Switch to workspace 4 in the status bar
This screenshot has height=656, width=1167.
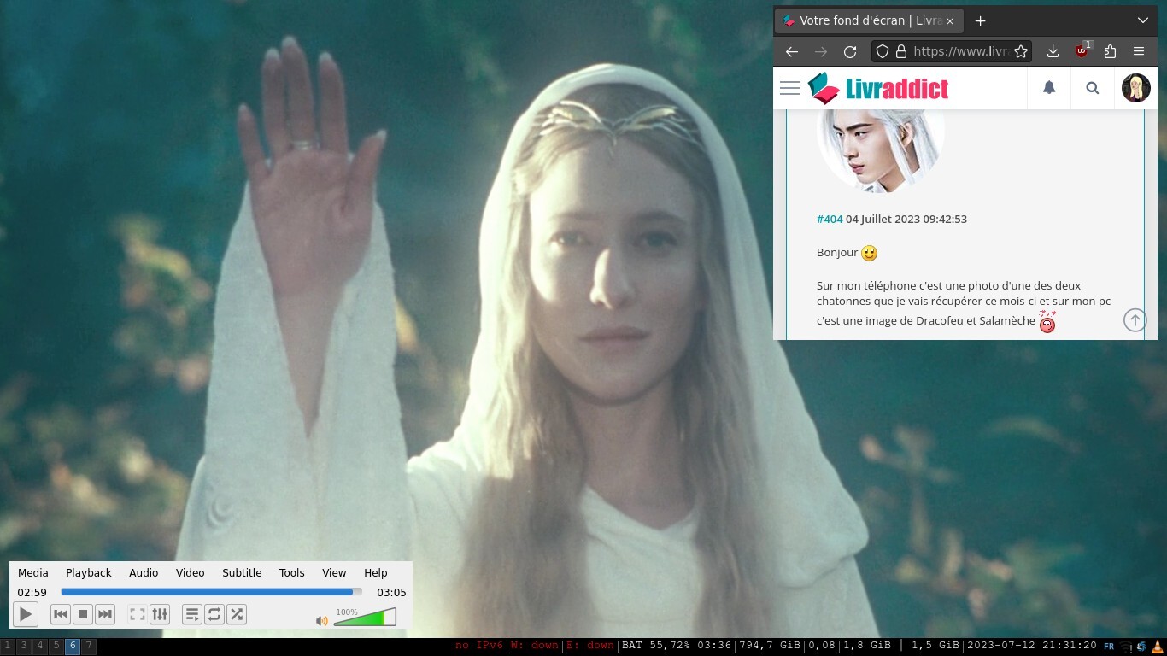(x=39, y=647)
